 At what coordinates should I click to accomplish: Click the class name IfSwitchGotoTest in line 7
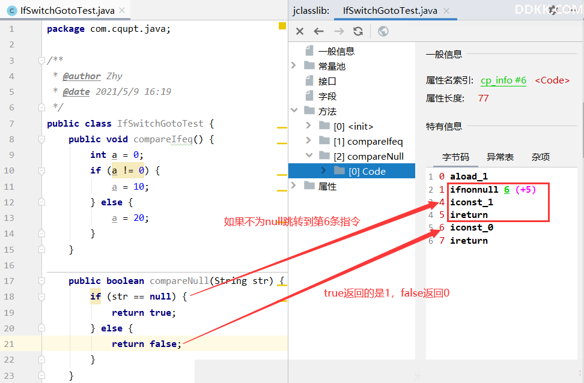click(160, 124)
